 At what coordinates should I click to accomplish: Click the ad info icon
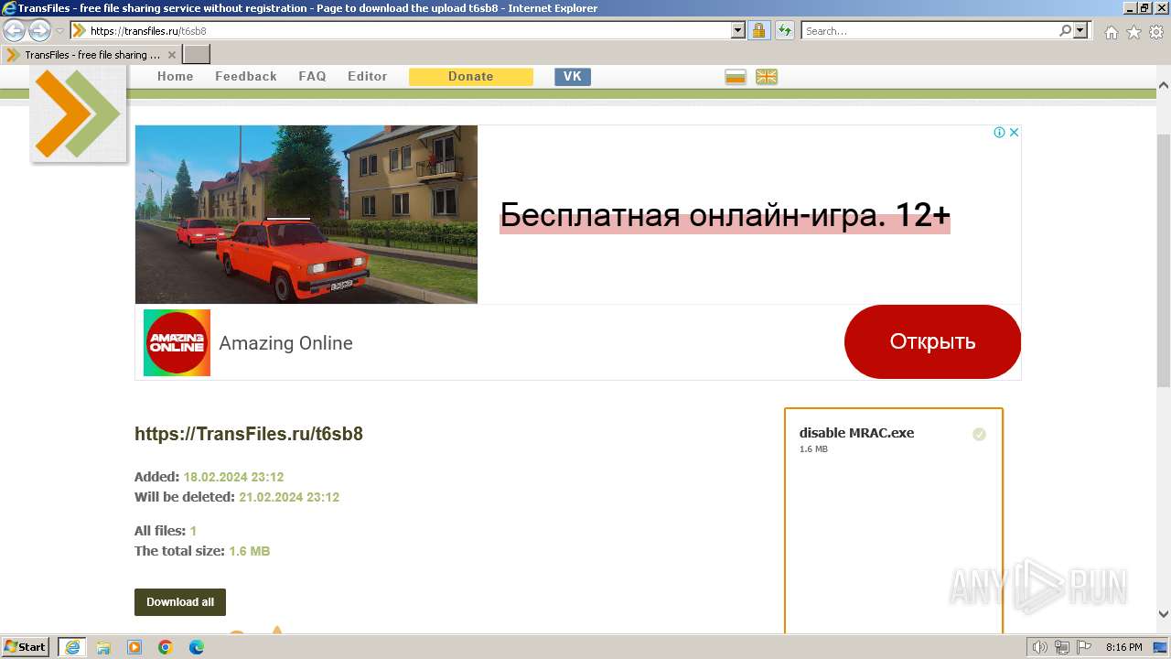coord(999,133)
